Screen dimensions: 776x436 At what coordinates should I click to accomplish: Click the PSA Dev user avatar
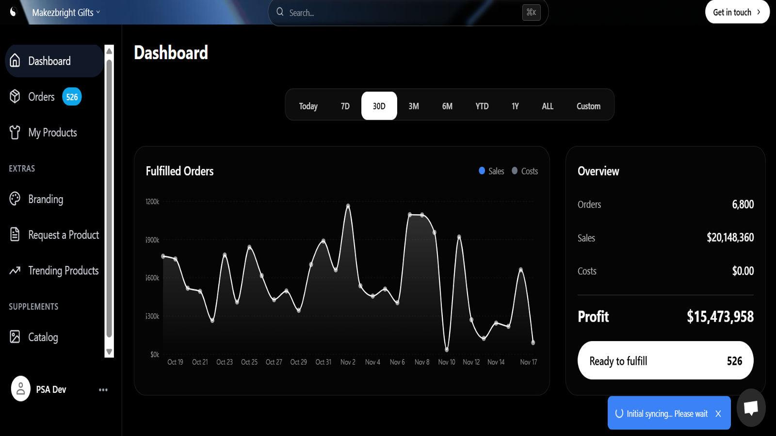click(21, 389)
